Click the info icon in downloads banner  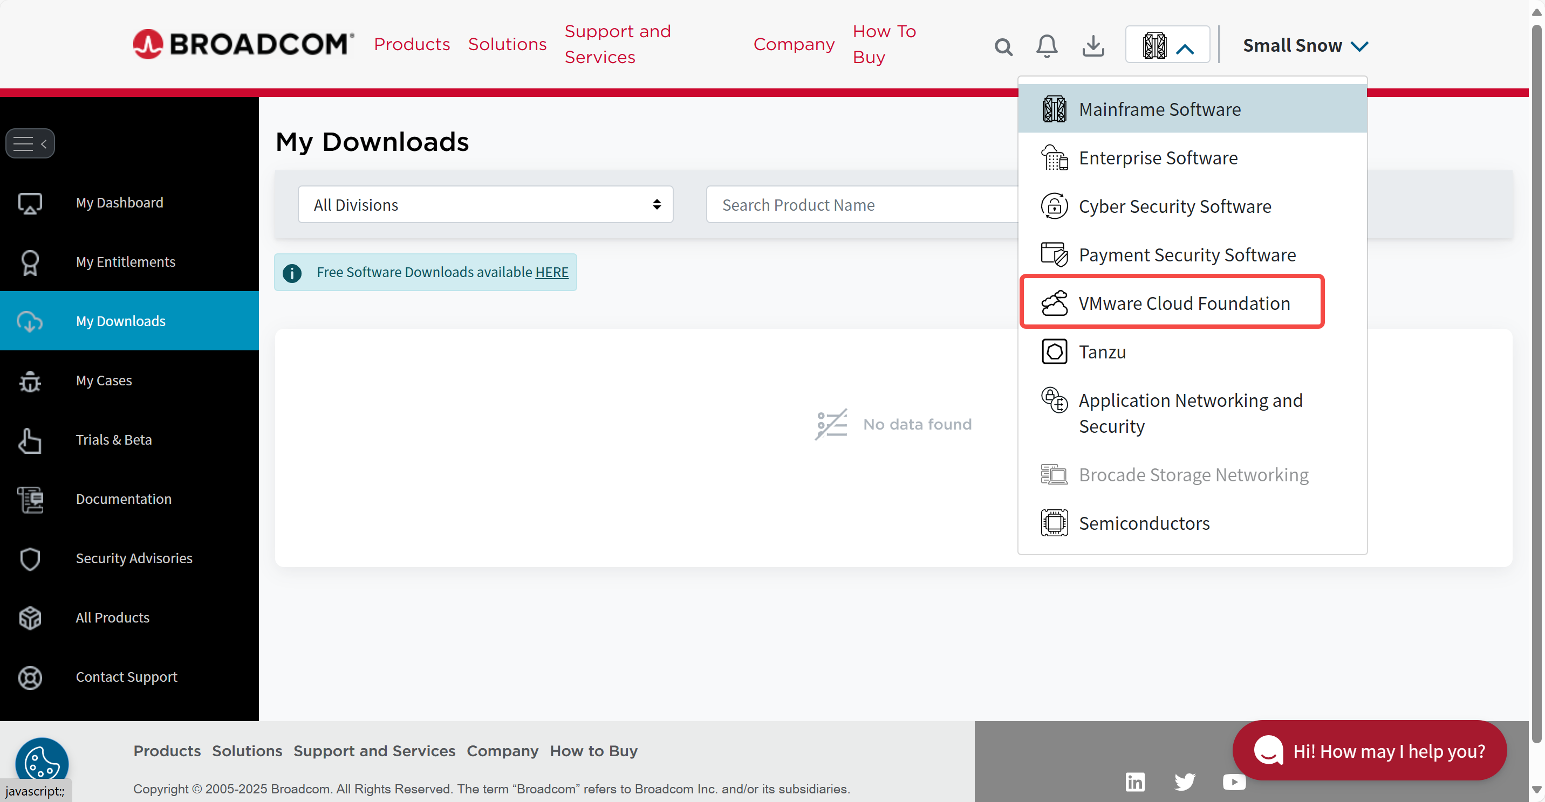[x=292, y=273]
